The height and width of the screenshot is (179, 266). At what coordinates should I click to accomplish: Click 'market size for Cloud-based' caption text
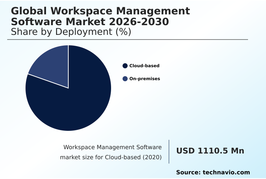point(100,157)
